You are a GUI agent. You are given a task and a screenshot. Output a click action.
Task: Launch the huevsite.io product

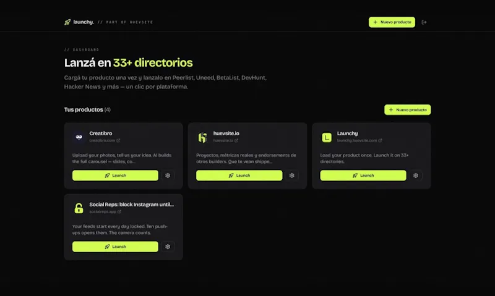click(239, 175)
